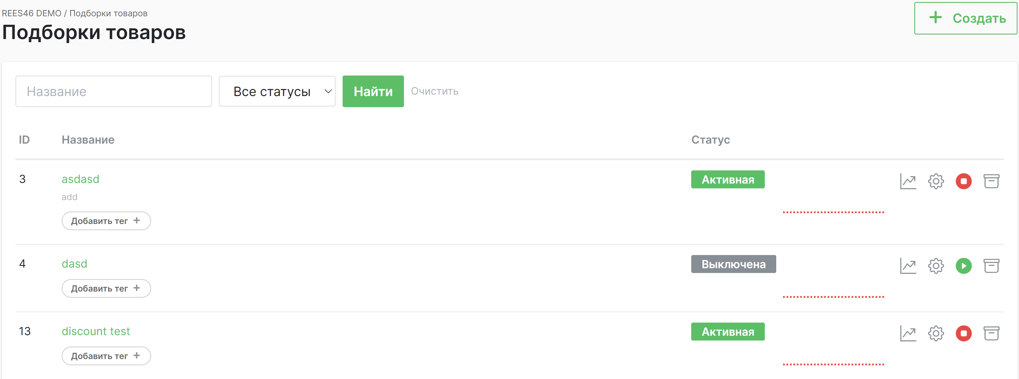This screenshot has width=1019, height=379.
Task: Click the Найти search button
Action: 373,92
